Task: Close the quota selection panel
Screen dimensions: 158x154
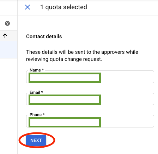Action: [28, 7]
